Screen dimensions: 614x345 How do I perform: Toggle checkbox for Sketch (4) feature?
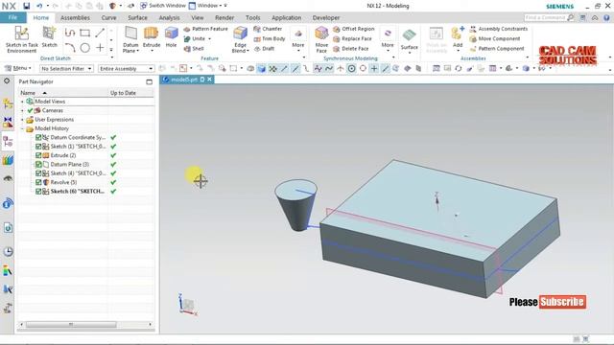pyautogui.click(x=38, y=173)
